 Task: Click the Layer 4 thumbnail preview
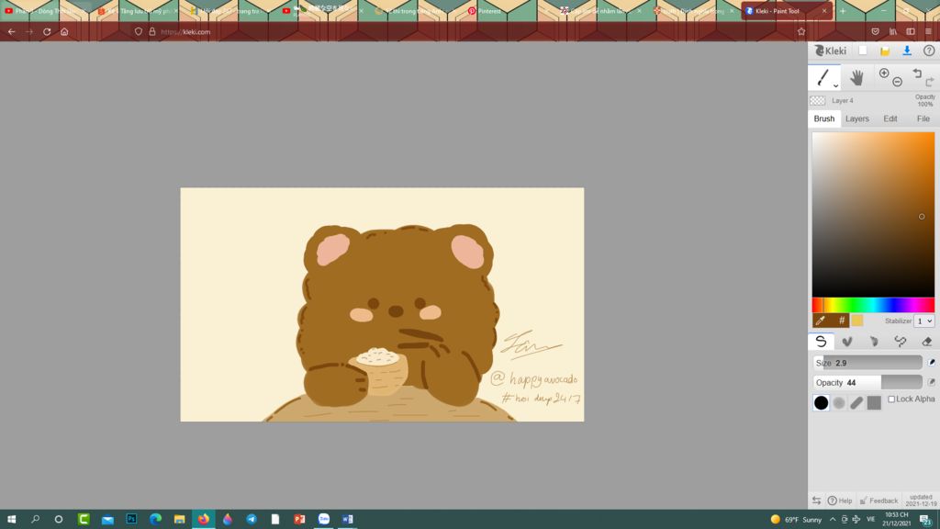point(817,101)
